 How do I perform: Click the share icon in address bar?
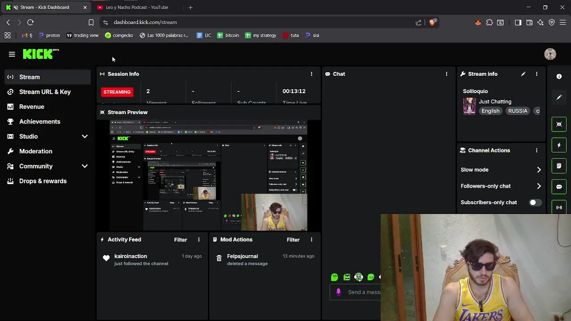(418, 22)
